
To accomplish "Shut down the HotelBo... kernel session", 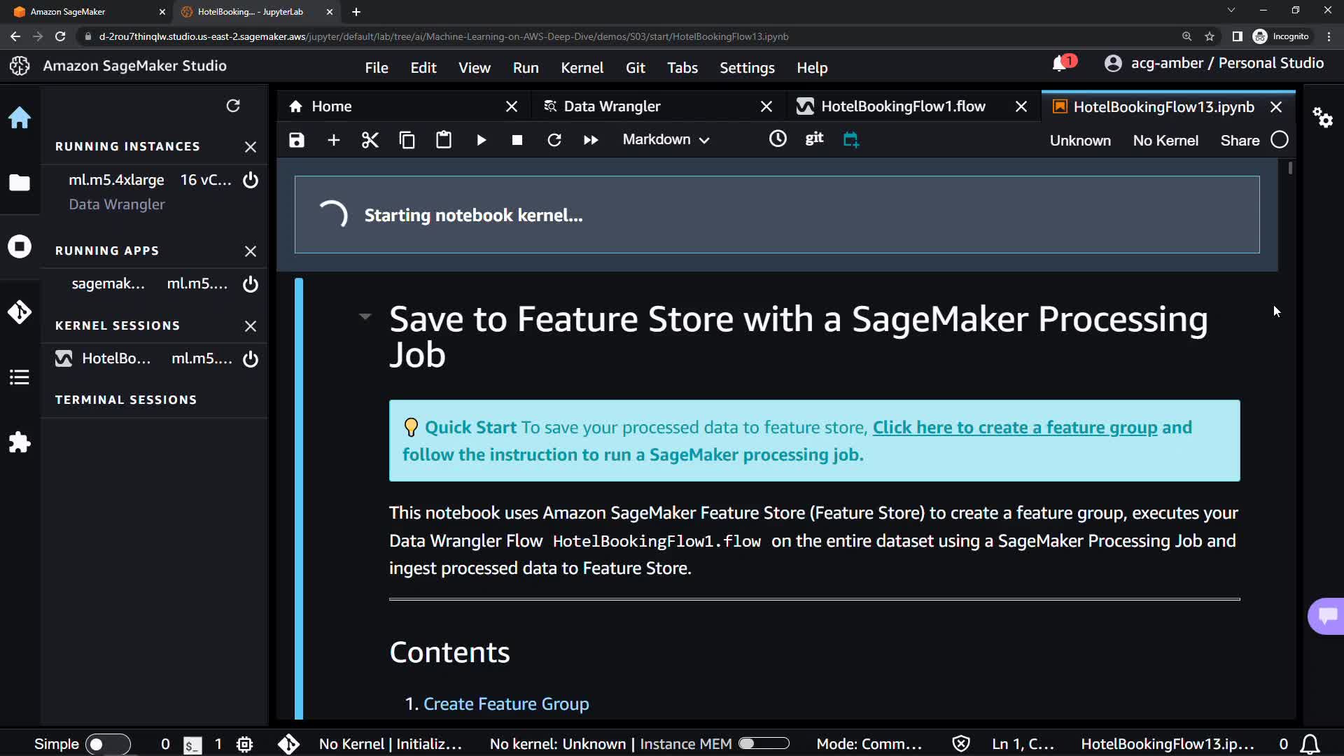I will pyautogui.click(x=250, y=359).
